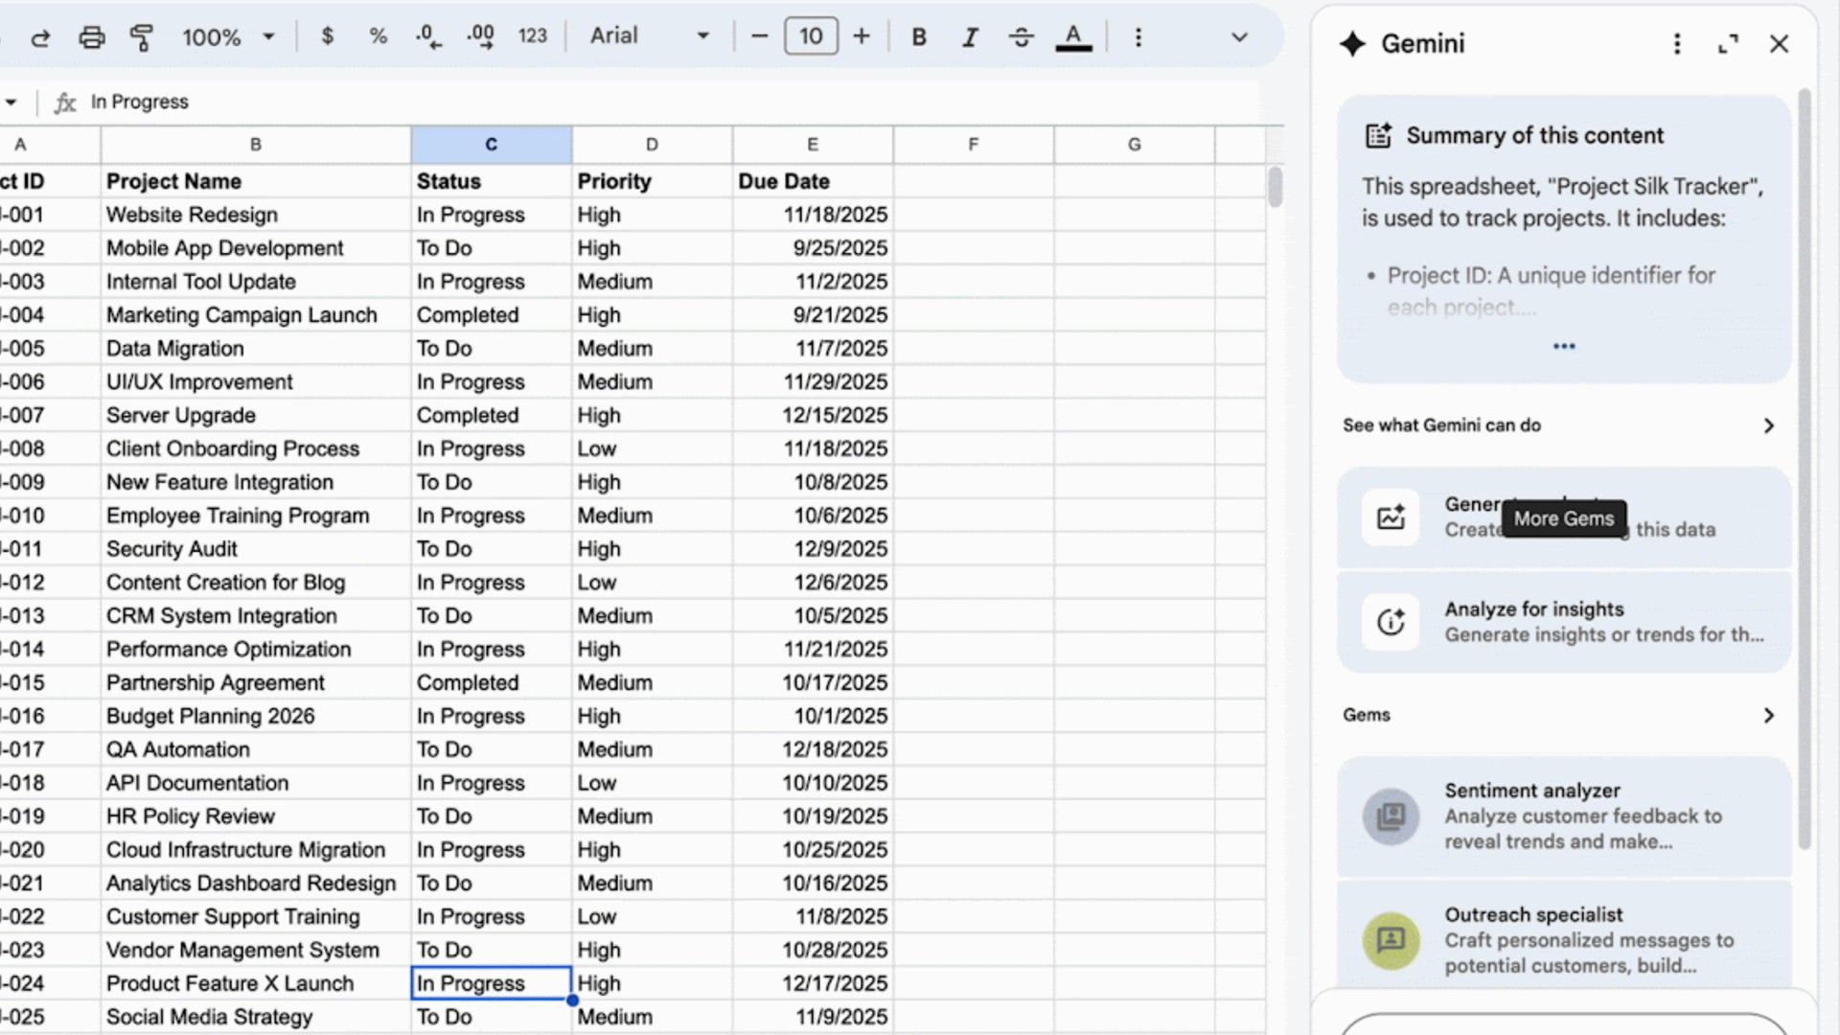Click the Generate chart image icon

point(1391,517)
